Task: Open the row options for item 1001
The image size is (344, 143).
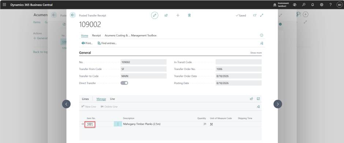Action: click(118, 124)
